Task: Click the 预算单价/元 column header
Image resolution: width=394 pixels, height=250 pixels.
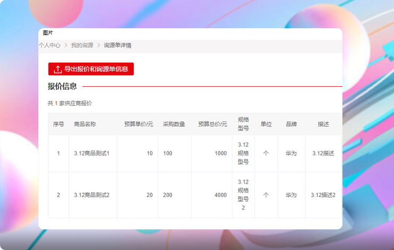Action: (138, 124)
